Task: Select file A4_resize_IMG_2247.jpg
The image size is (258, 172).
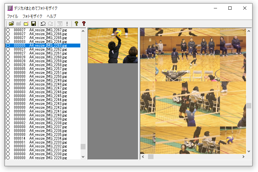Action: (48, 88)
